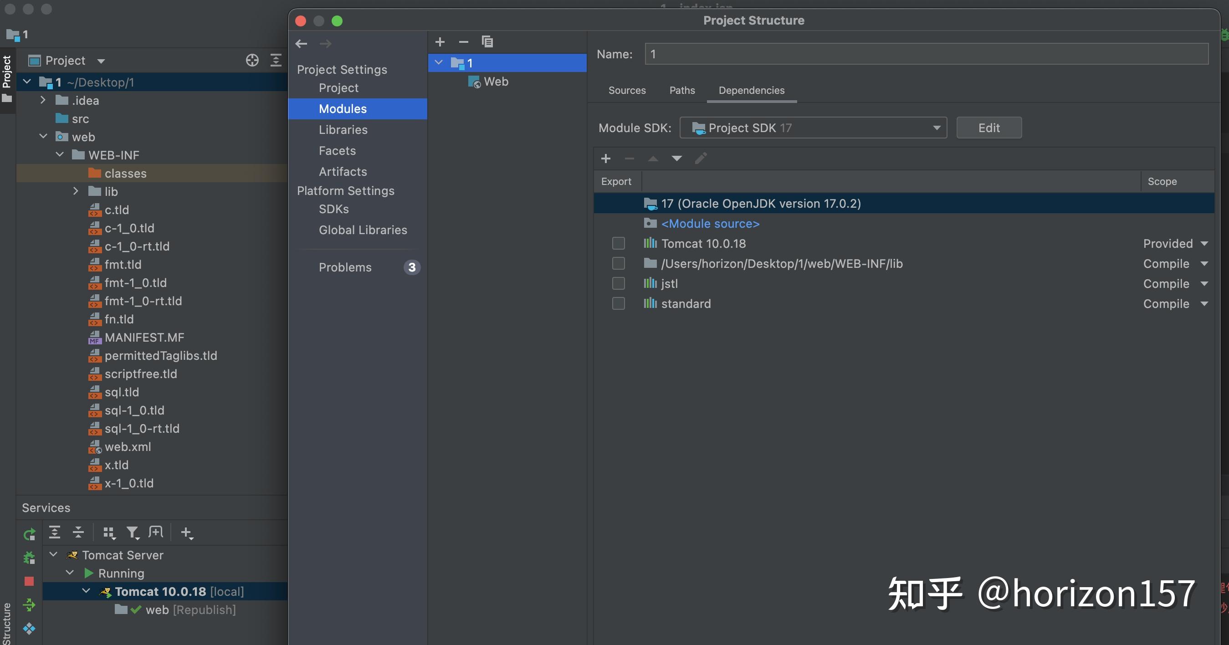The image size is (1229, 645).
Task: Move dependency down with arrow icon
Action: (676, 159)
